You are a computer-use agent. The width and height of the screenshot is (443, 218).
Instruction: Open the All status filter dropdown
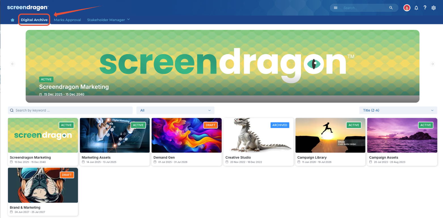click(x=175, y=110)
